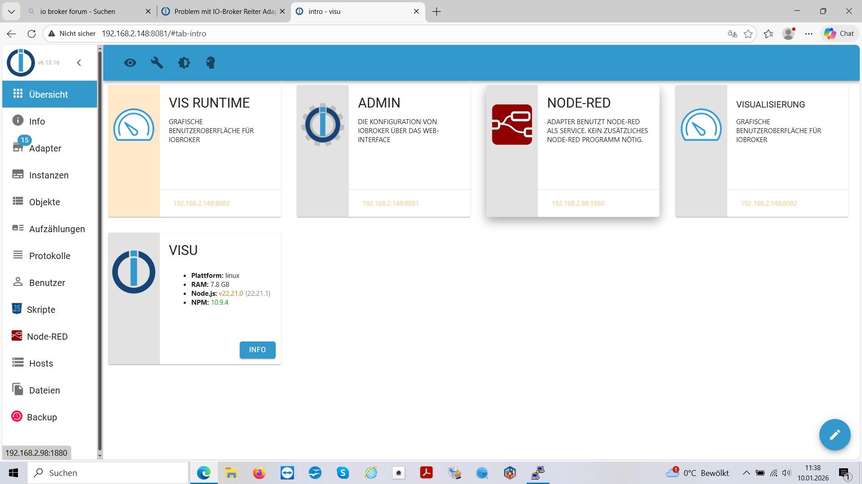This screenshot has width=862, height=484.
Task: Enable expert mode with the head icon
Action: tap(211, 63)
